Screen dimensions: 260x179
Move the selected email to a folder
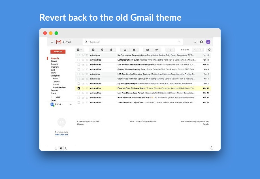click(x=148, y=50)
